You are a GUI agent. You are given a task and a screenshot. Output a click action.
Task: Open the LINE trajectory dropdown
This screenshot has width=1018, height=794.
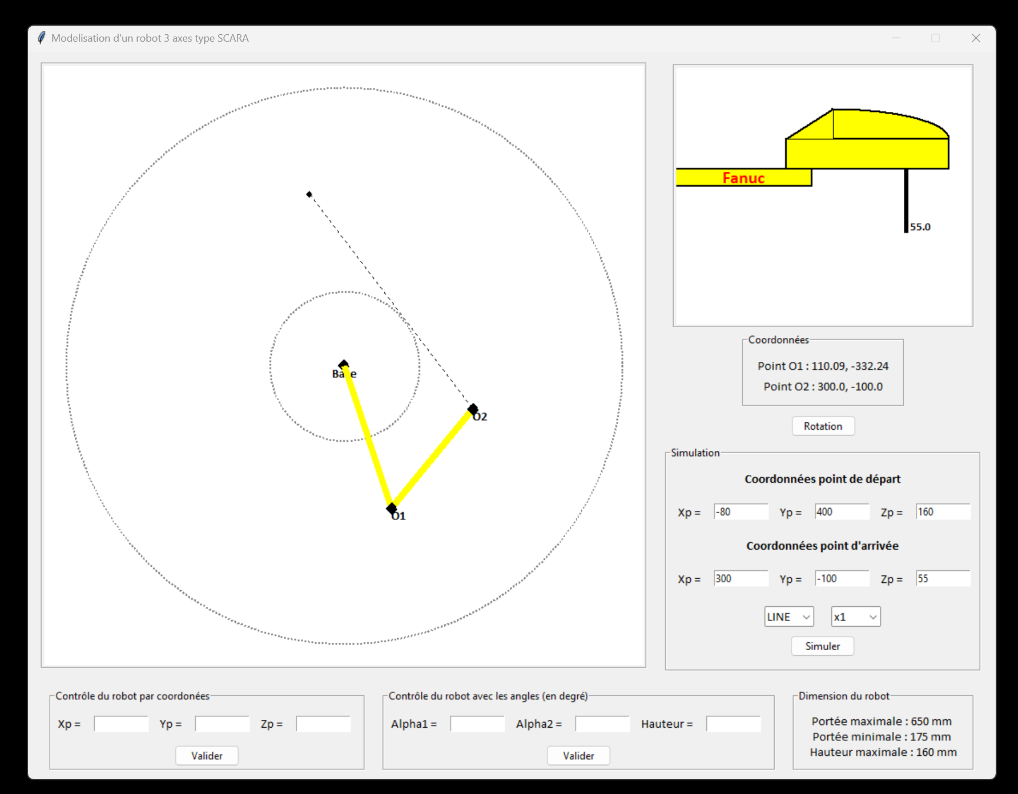tap(788, 617)
